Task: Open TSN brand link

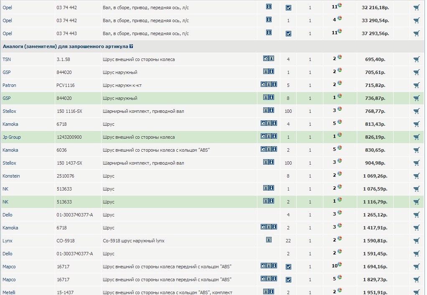Action: pos(7,59)
